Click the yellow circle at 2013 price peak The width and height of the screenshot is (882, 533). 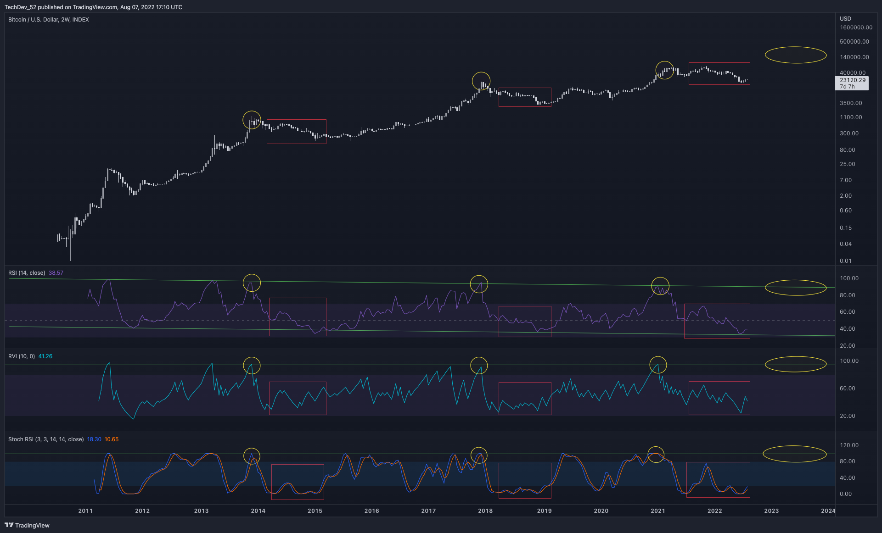252,120
